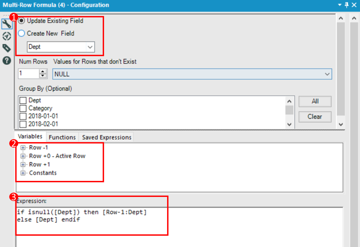
Task: Check the Dept group-by checkbox
Action: pos(23,100)
